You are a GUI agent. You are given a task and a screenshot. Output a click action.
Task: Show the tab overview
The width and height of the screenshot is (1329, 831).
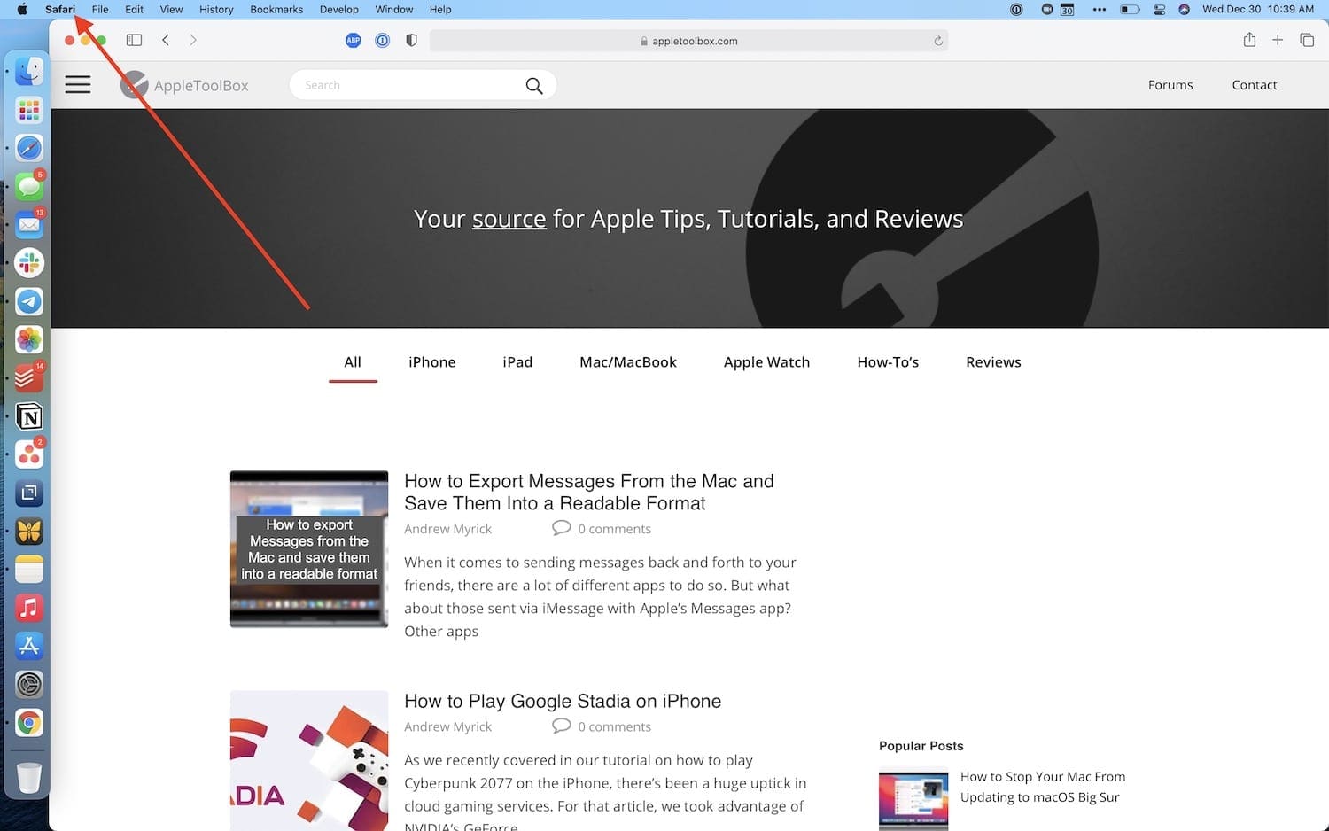point(1307,40)
